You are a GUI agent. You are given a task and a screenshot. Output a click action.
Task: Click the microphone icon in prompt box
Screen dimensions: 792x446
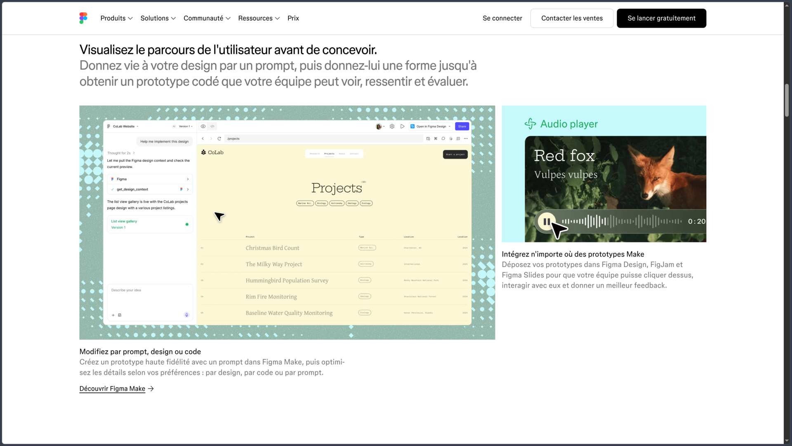tap(186, 315)
